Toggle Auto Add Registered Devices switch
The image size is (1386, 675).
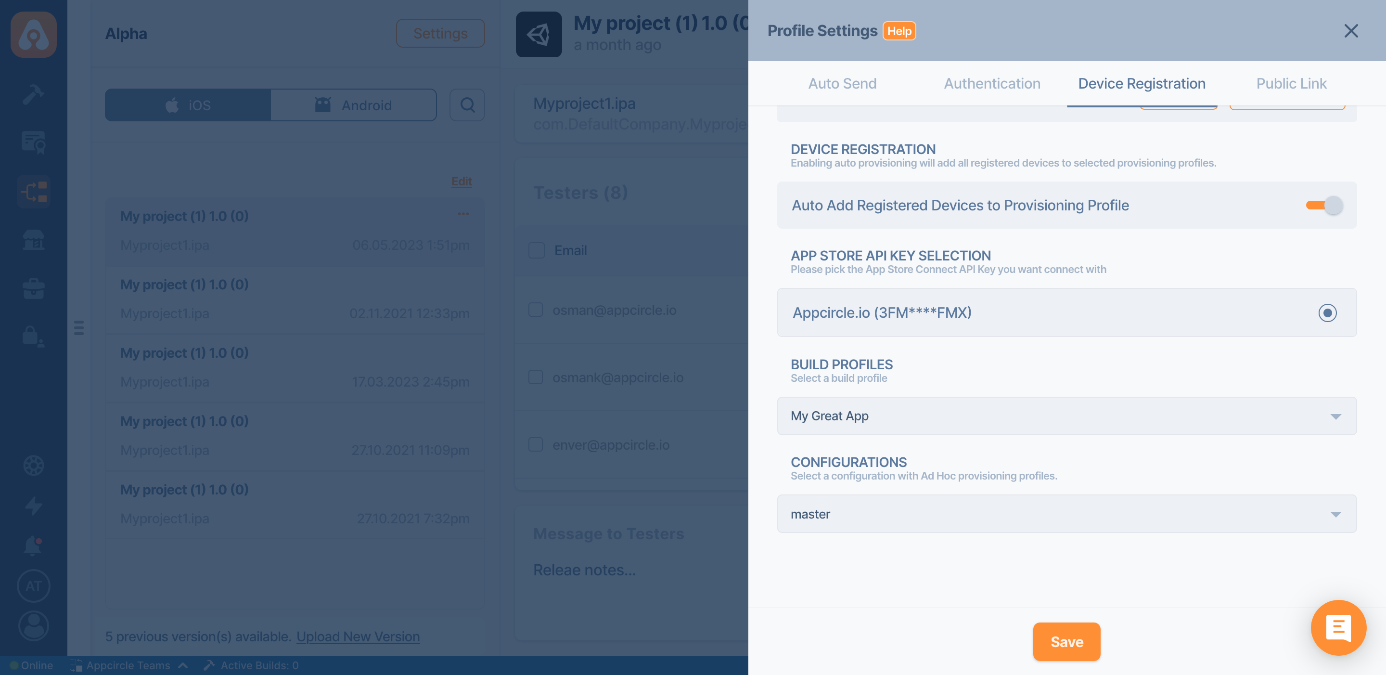[x=1324, y=205]
